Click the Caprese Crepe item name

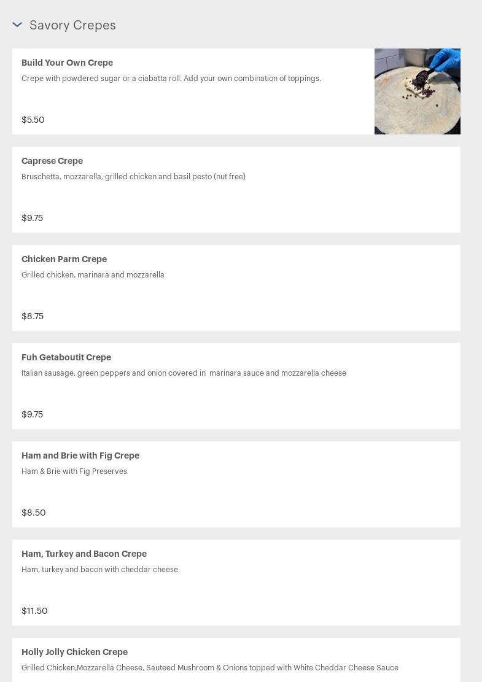point(52,161)
